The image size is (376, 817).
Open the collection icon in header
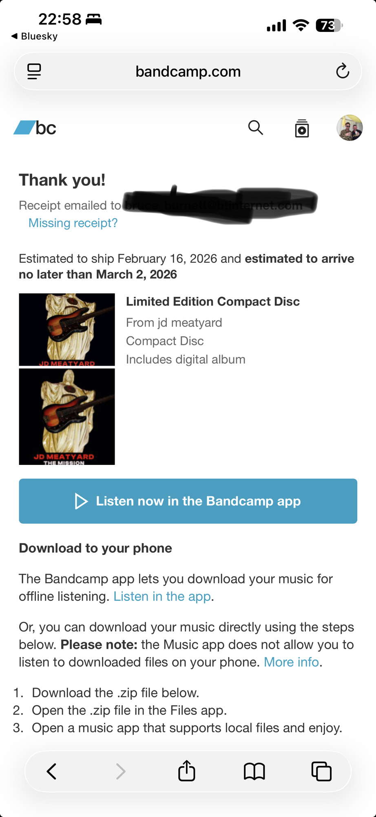[x=302, y=129]
